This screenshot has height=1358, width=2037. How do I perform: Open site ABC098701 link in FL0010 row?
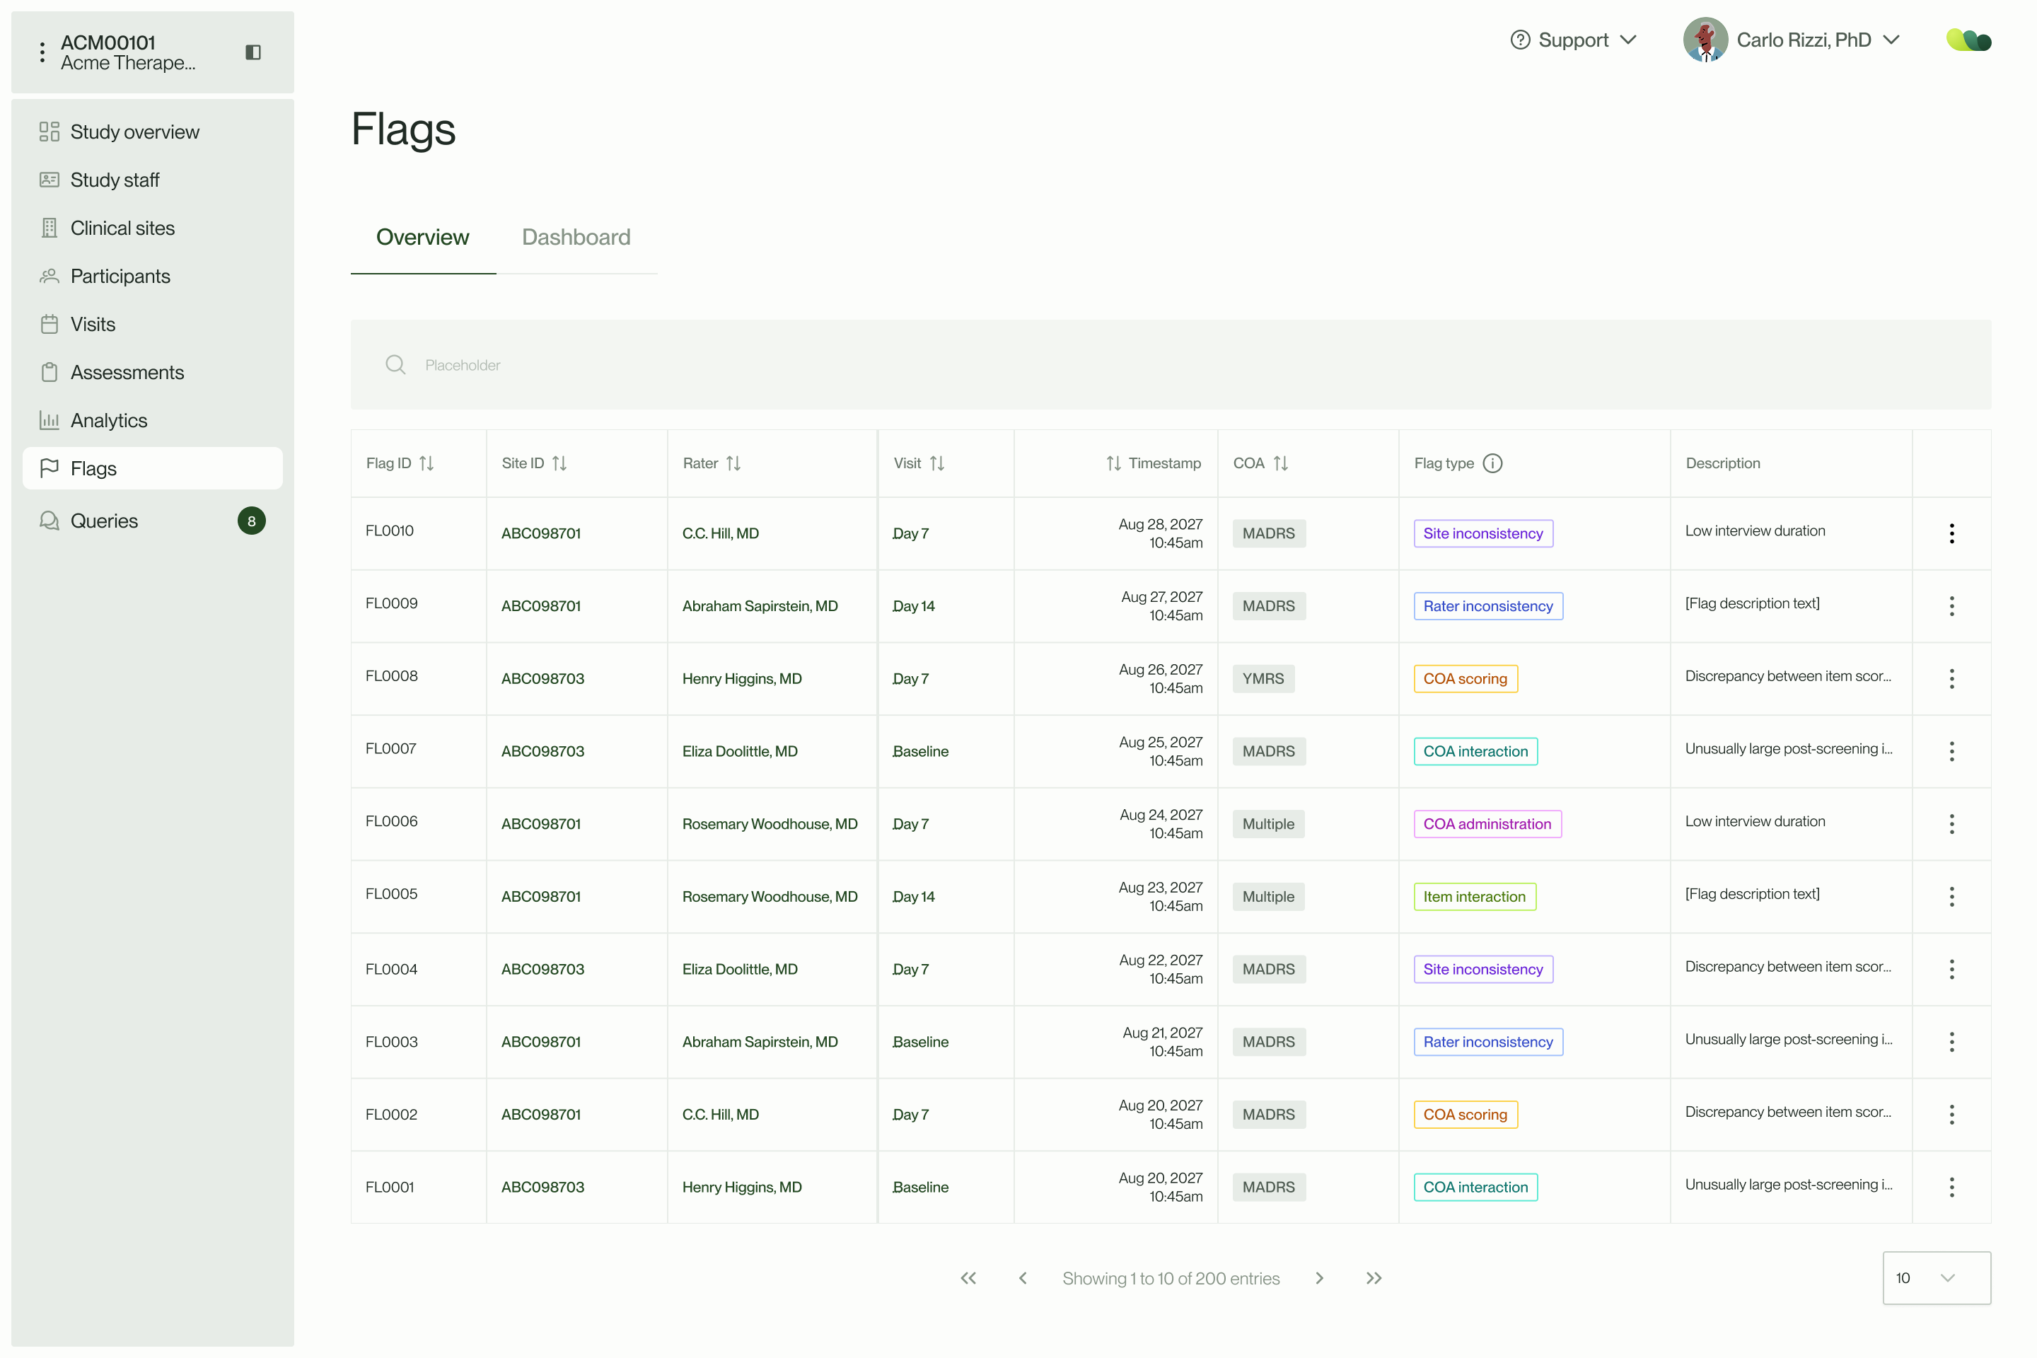pos(541,533)
